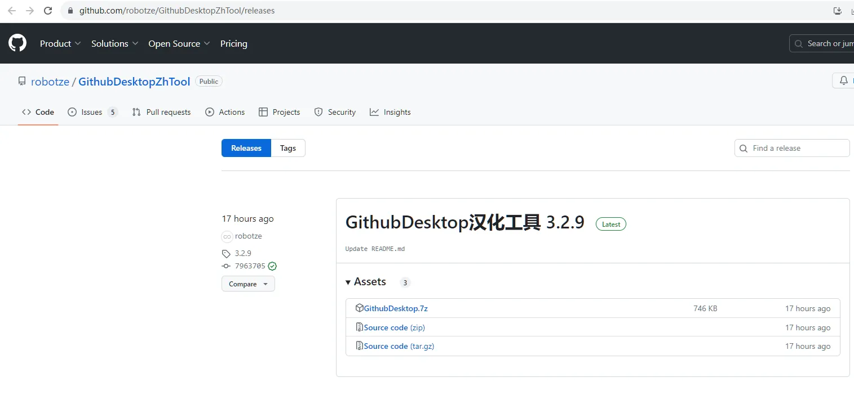Focus the header search box
The height and width of the screenshot is (395, 854).
(822, 43)
